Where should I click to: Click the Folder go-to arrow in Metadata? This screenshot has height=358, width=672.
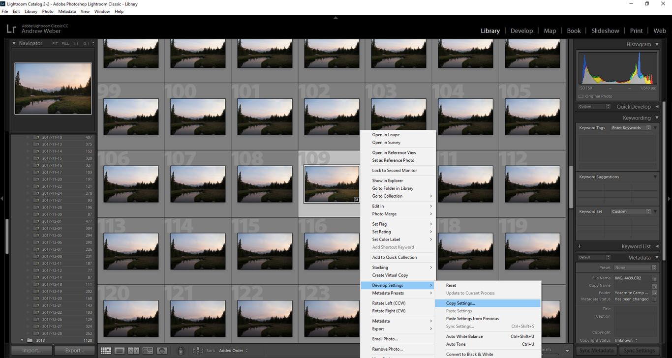coord(654,293)
